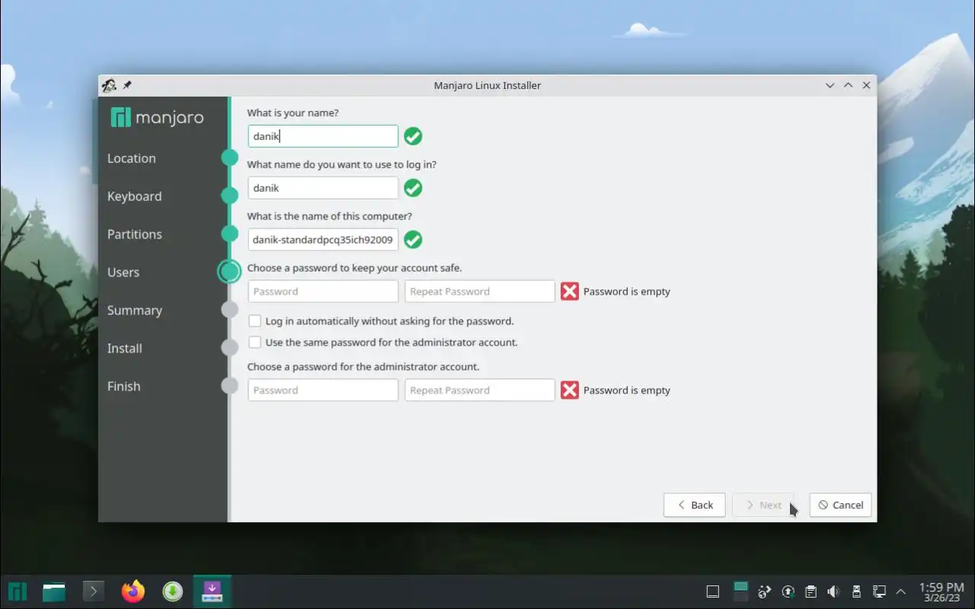
Task: Launch Firefox from the taskbar
Action: [133, 591]
